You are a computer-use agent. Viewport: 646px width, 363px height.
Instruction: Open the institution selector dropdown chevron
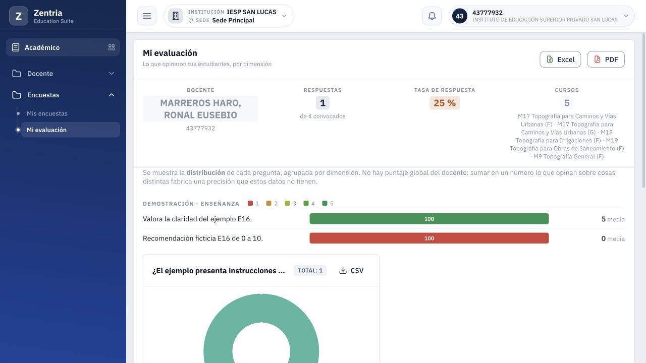click(x=284, y=16)
